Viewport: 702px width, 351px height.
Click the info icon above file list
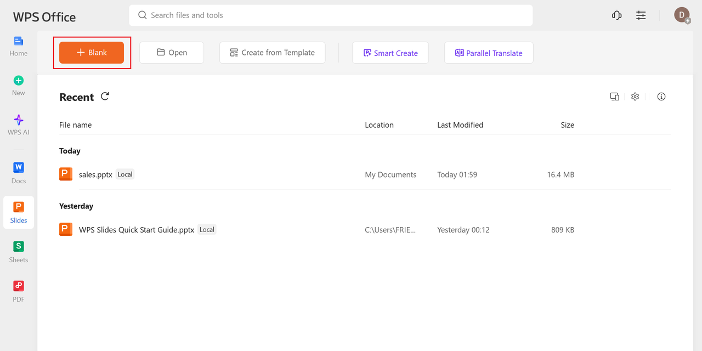[661, 97]
